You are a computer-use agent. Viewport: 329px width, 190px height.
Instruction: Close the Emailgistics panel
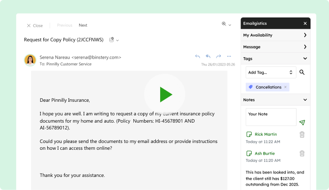pos(305,23)
